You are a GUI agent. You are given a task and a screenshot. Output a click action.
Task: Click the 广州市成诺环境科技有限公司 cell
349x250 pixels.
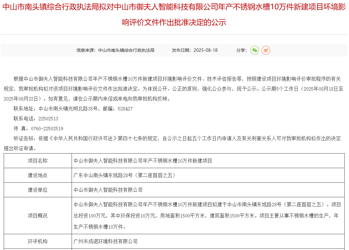tap(105, 241)
